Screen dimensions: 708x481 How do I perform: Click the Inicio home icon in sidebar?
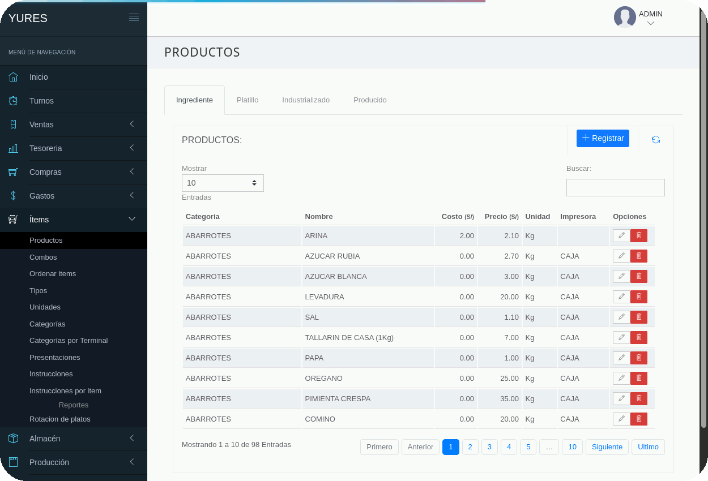point(14,77)
